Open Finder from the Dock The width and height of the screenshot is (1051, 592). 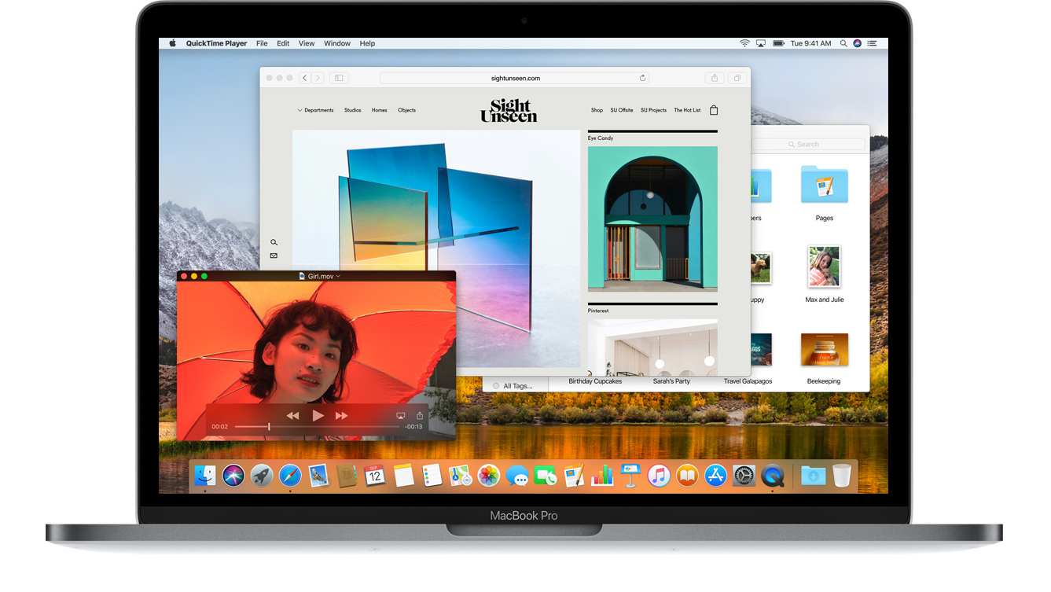(205, 476)
